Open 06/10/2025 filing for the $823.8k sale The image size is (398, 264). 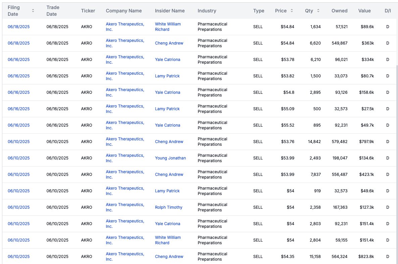point(18,257)
